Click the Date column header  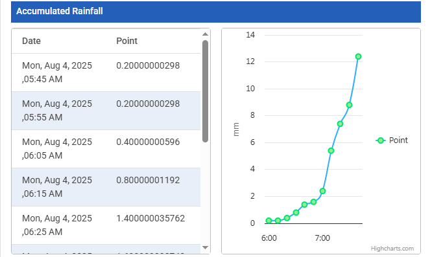pyautogui.click(x=31, y=41)
